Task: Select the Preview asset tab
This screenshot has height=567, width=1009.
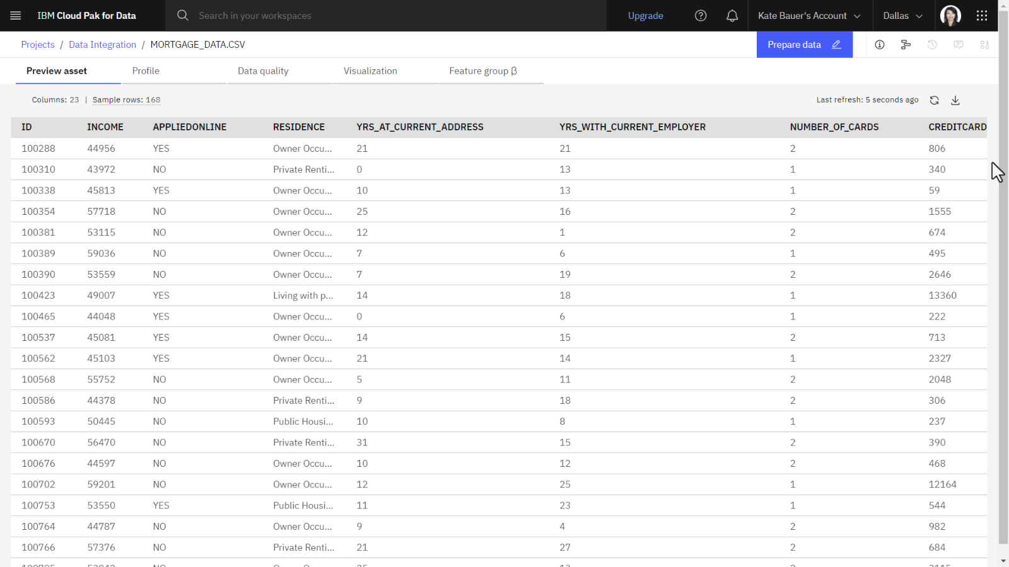Action: (x=68, y=71)
